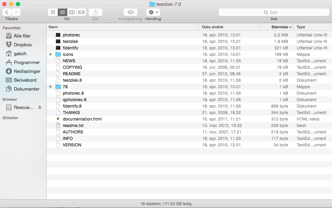Open Programmer in sidebar
Image resolution: width=332 pixels, height=208 pixels.
click(x=27, y=63)
